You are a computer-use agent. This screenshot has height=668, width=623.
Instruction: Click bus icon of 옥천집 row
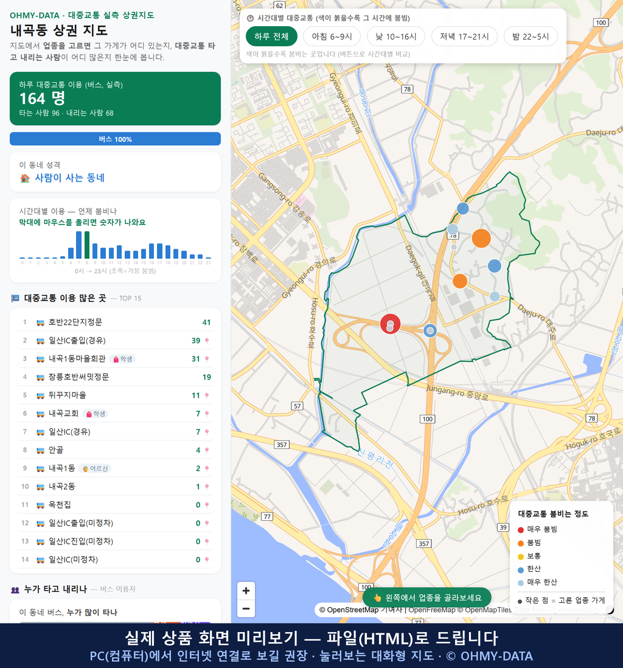pos(40,505)
